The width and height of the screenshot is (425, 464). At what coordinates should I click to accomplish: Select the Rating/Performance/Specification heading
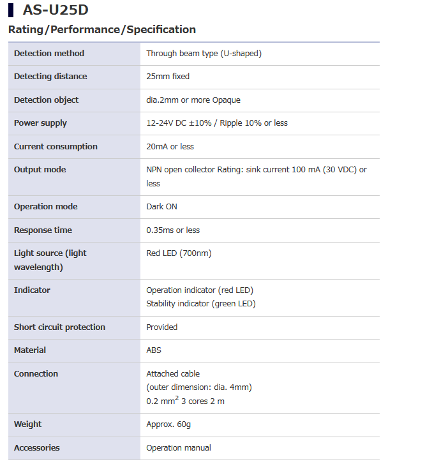tap(102, 29)
